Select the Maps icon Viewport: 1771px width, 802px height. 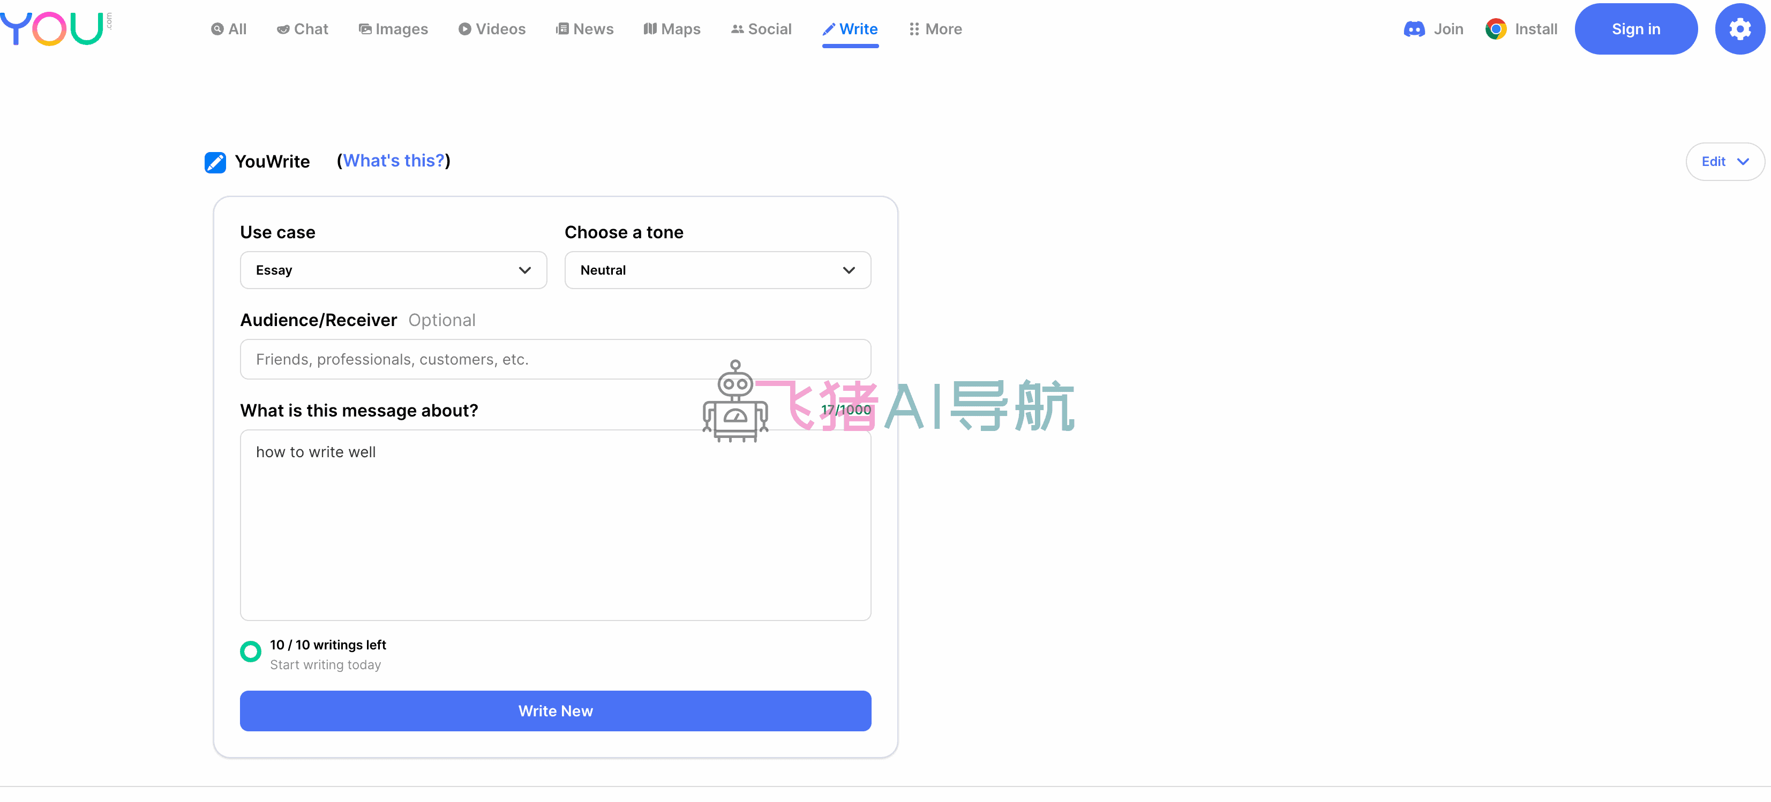[x=650, y=29]
